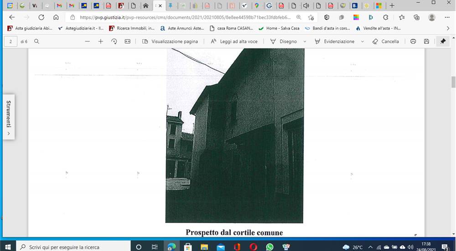This screenshot has height=251, width=456.
Task: Open Task View on taskbar
Action: coord(155,247)
